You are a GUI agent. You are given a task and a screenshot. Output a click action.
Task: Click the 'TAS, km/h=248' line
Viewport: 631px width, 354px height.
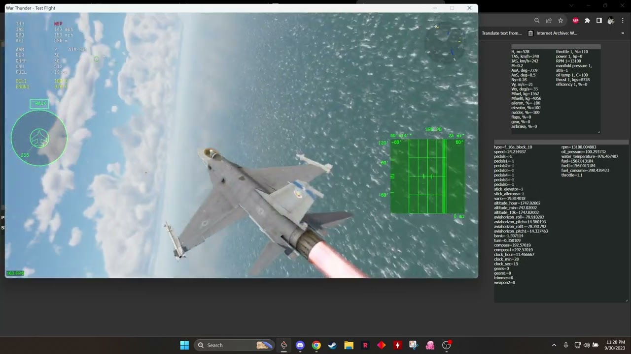pos(525,57)
